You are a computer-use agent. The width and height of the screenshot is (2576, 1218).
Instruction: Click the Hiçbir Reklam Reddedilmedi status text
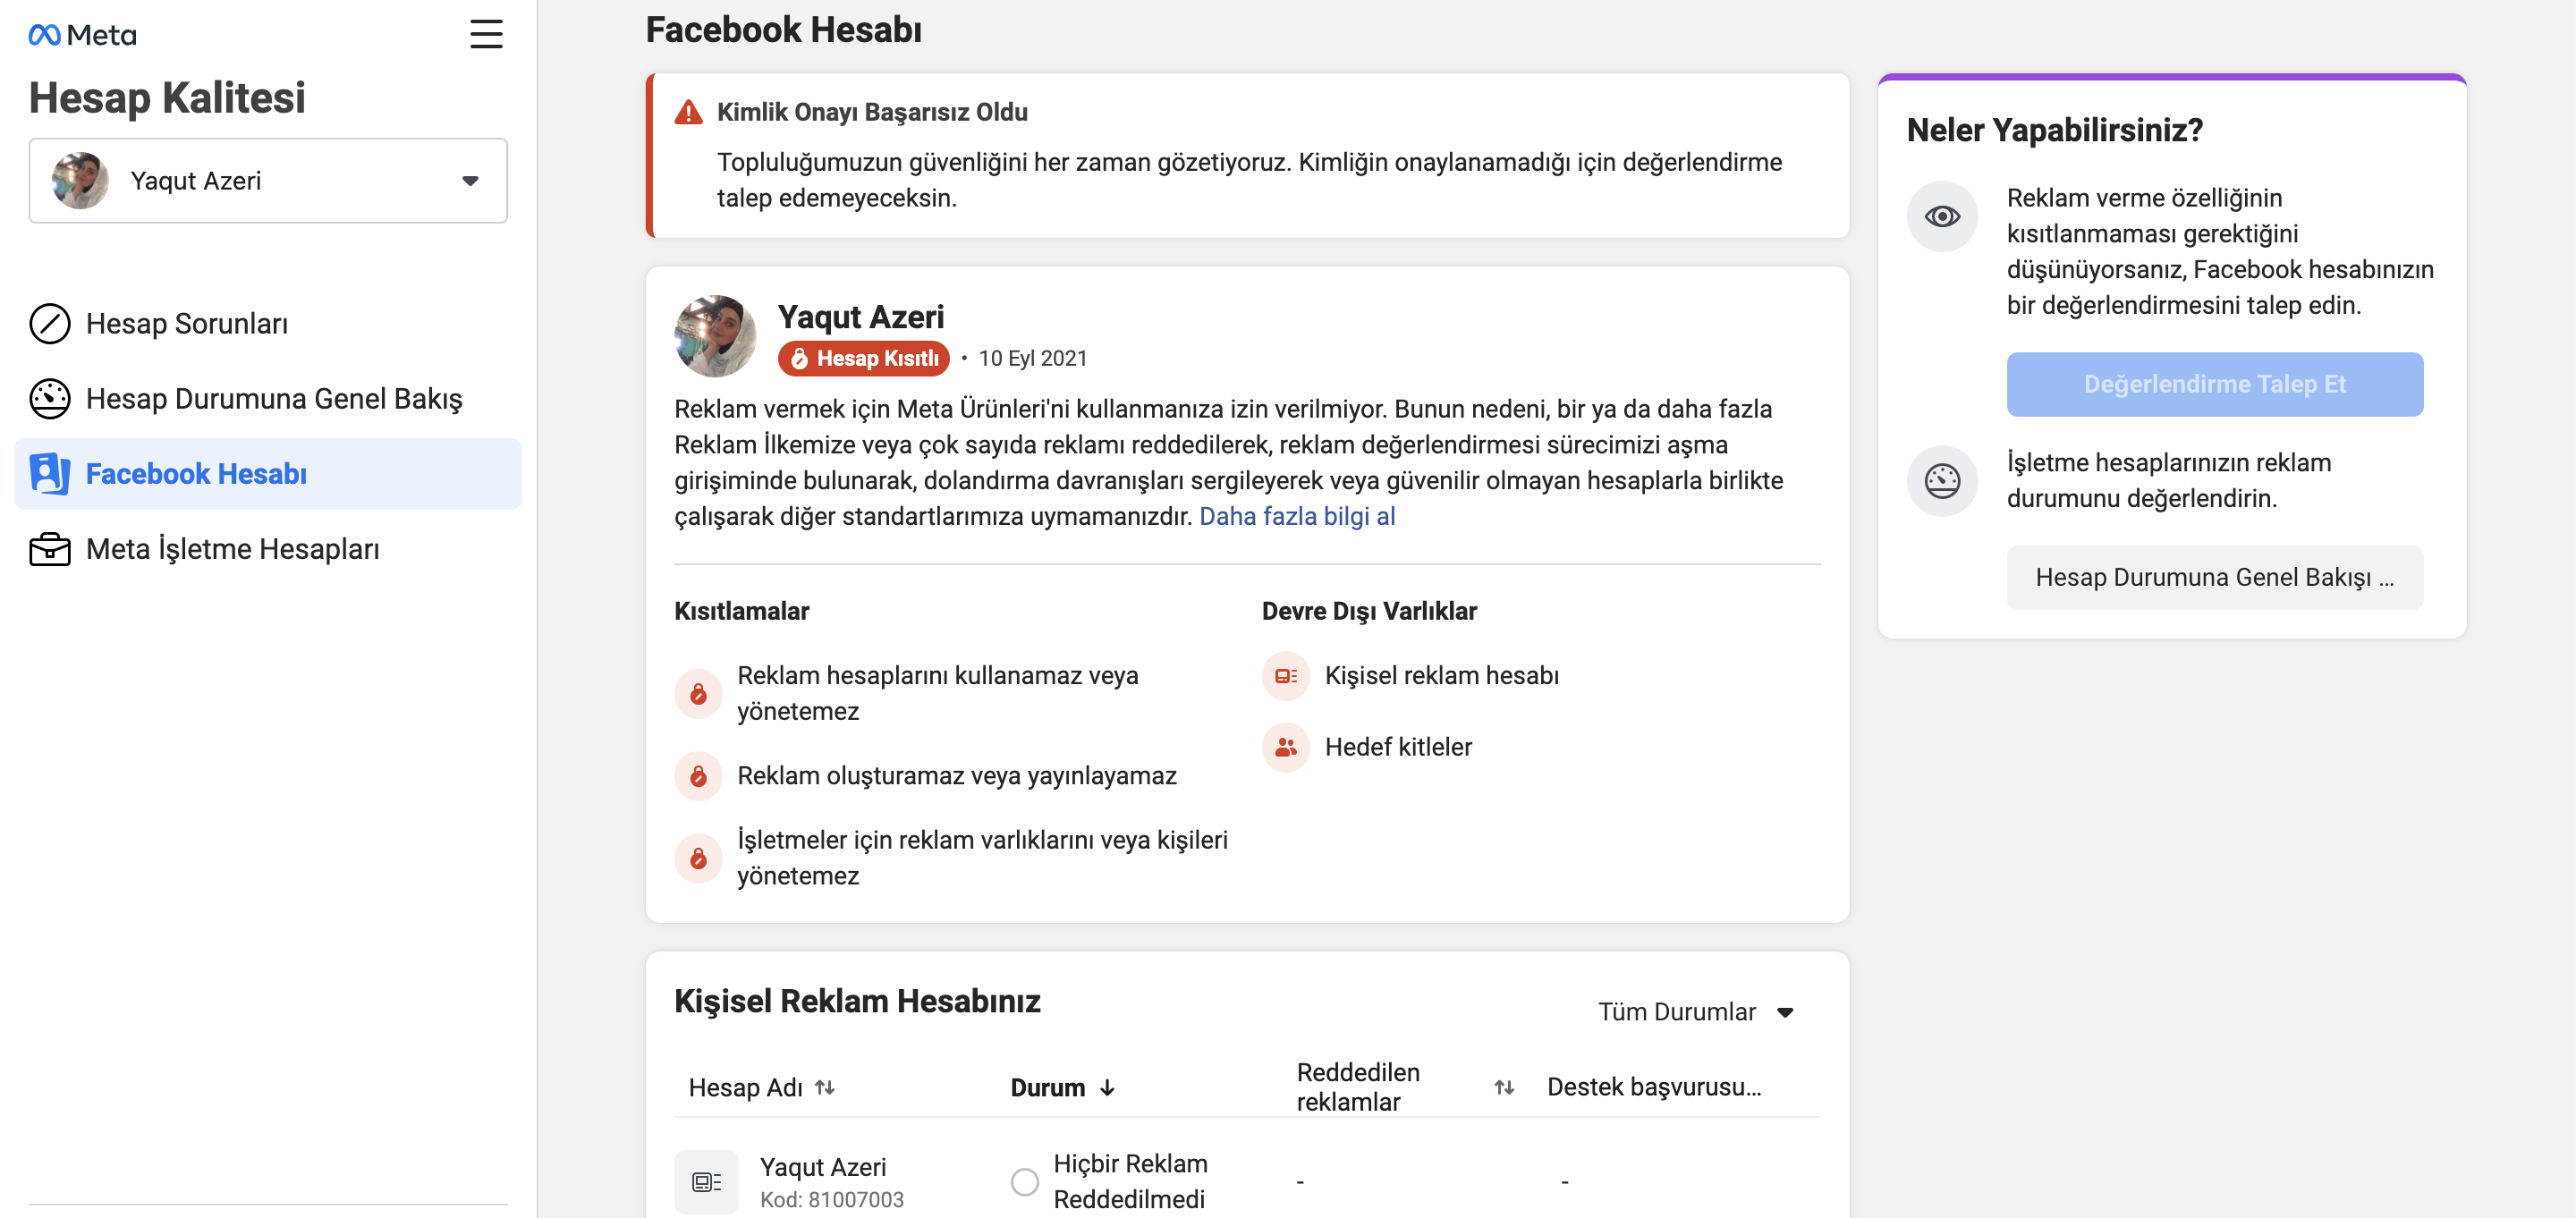point(1130,1182)
